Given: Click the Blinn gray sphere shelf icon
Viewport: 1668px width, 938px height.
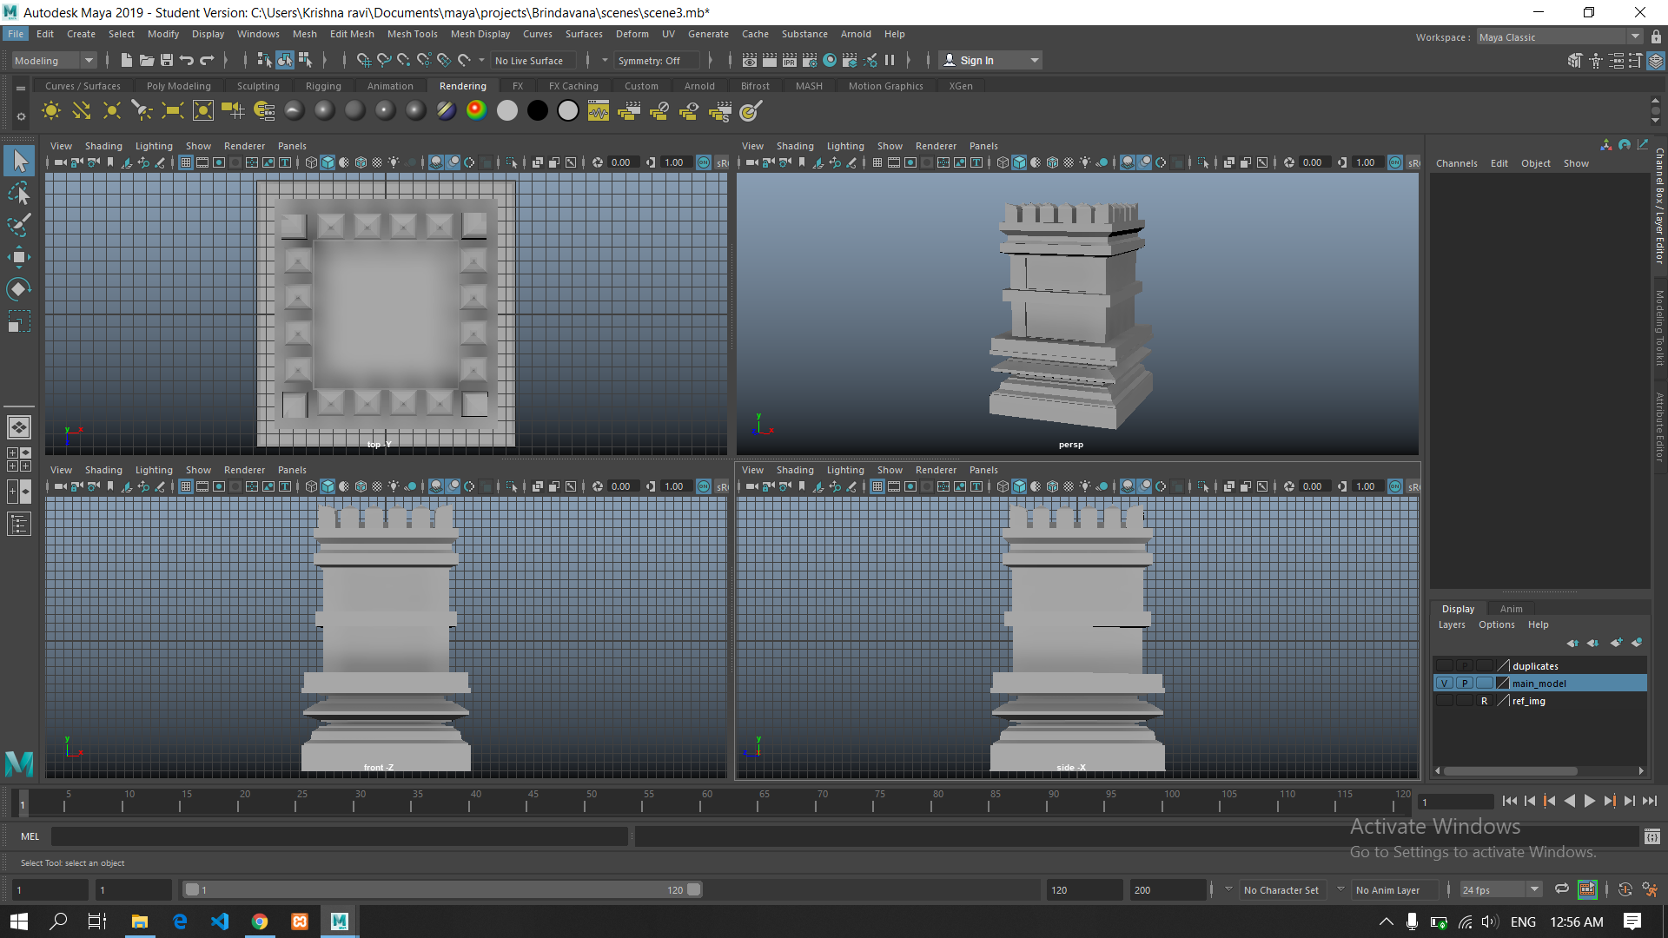Looking at the screenshot, I should [325, 110].
